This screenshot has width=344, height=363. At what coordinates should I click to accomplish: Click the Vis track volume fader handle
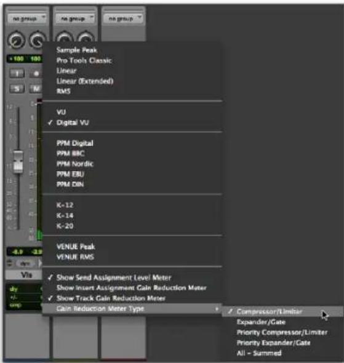pyautogui.click(x=18, y=162)
